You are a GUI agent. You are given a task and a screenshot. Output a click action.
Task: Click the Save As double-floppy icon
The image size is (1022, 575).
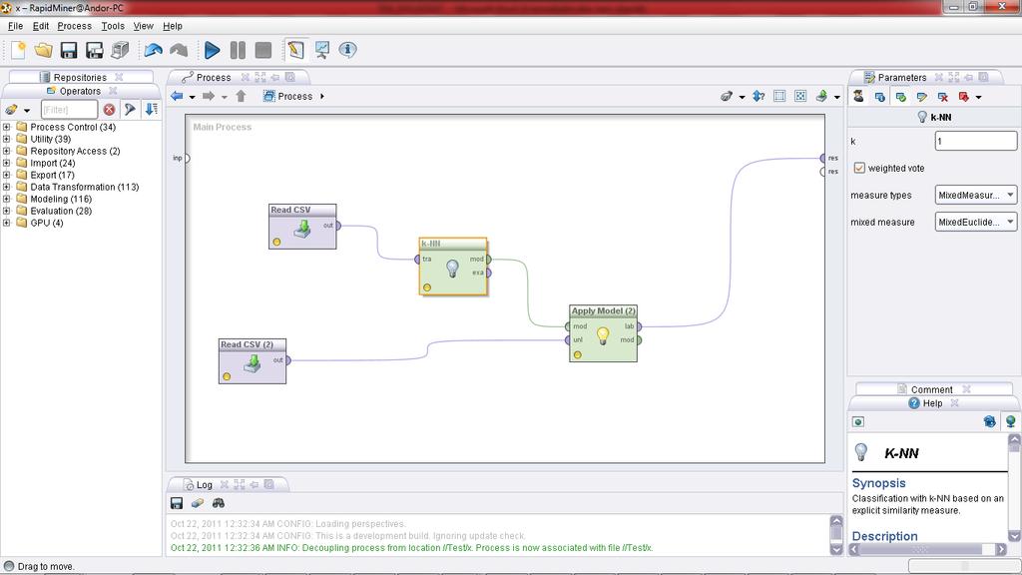pyautogui.click(x=95, y=50)
